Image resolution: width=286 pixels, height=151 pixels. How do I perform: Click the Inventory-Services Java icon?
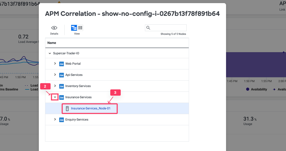pyautogui.click(x=62, y=86)
